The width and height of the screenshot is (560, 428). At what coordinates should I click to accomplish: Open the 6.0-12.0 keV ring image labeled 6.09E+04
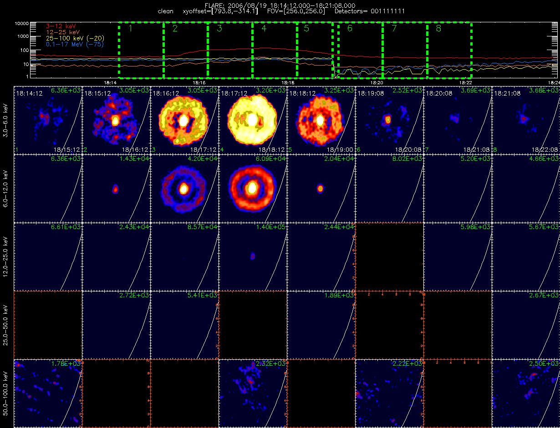point(253,188)
